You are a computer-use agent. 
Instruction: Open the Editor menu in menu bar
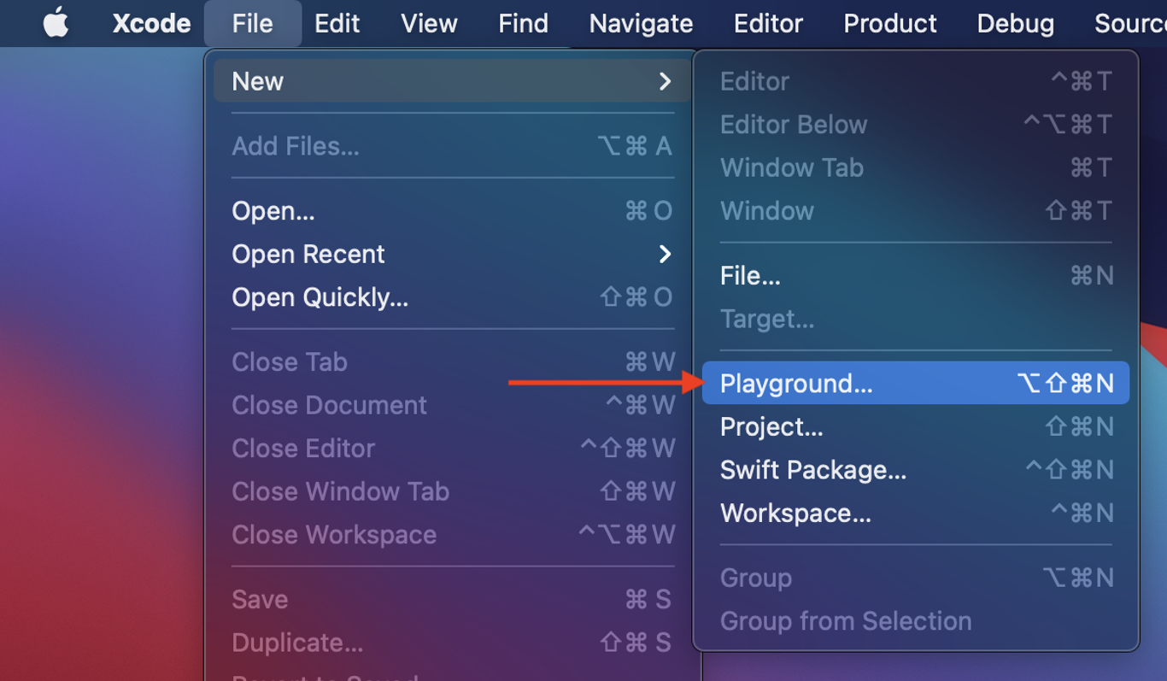coord(768,23)
